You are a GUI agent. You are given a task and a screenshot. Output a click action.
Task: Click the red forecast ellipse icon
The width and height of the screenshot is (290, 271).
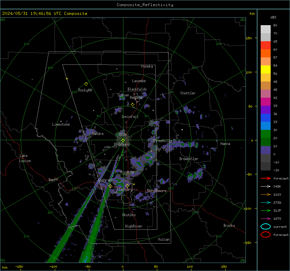click(266, 235)
